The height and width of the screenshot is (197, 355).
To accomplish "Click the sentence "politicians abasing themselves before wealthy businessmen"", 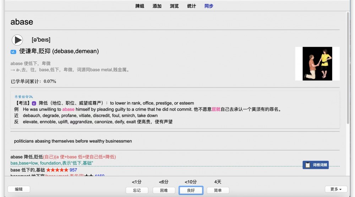I will (73, 141).
